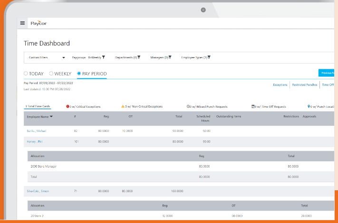The image size is (338, 223).
Task: Open employee Banks, Michael time card
Action: pos(36,130)
